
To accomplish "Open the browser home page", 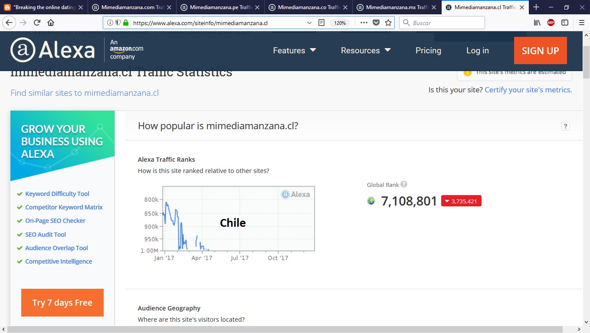I will (51, 23).
